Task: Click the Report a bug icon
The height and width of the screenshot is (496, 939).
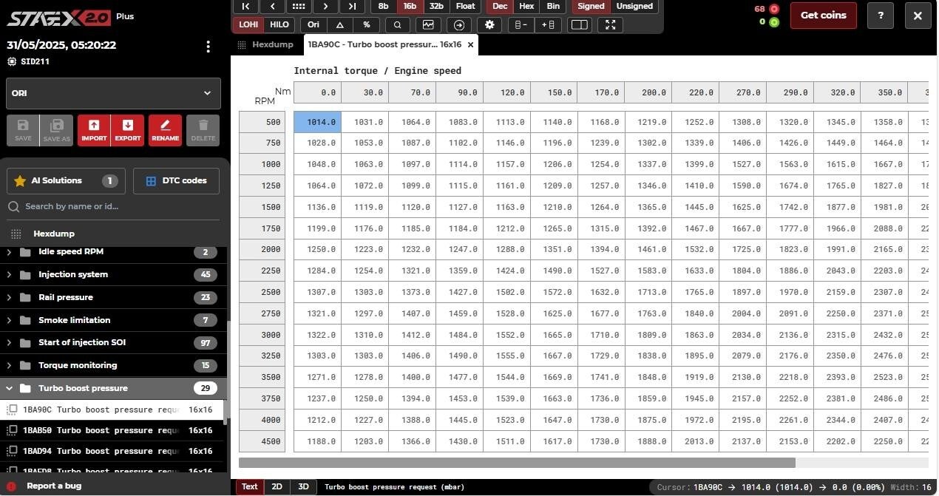Action: tap(11, 486)
